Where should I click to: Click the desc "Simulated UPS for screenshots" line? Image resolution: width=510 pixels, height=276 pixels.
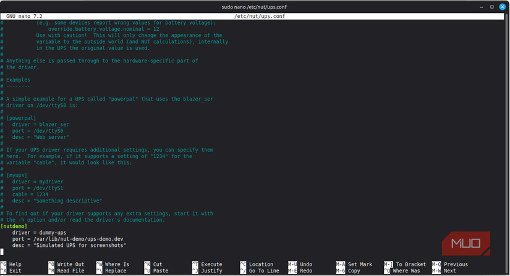click(x=69, y=245)
